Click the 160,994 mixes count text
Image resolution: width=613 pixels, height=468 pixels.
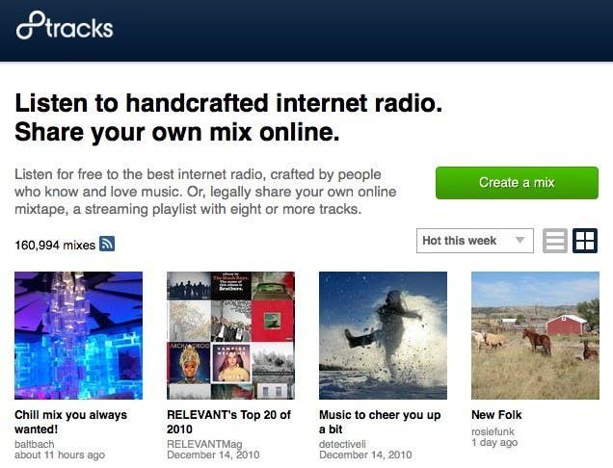click(x=55, y=245)
